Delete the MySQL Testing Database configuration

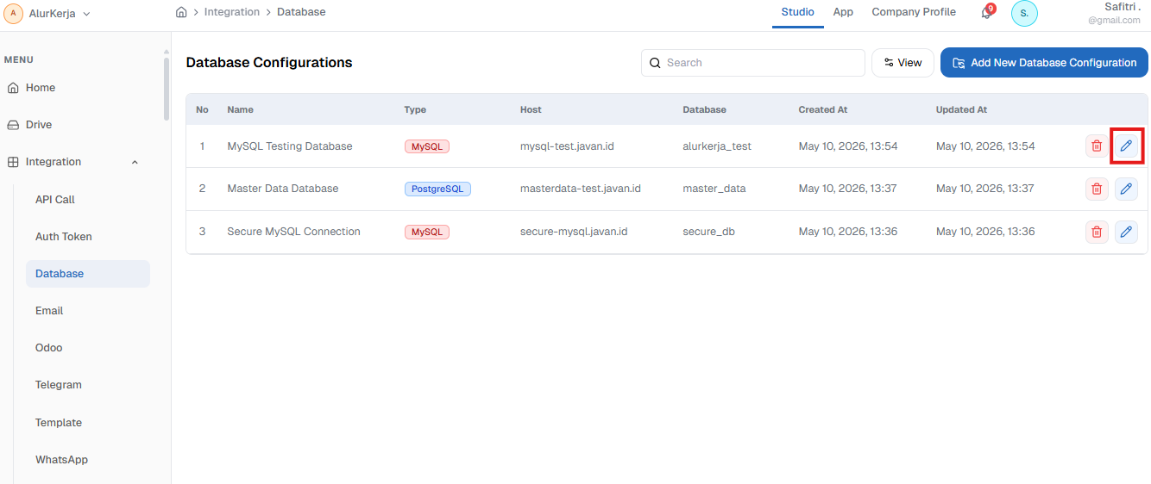click(x=1097, y=146)
